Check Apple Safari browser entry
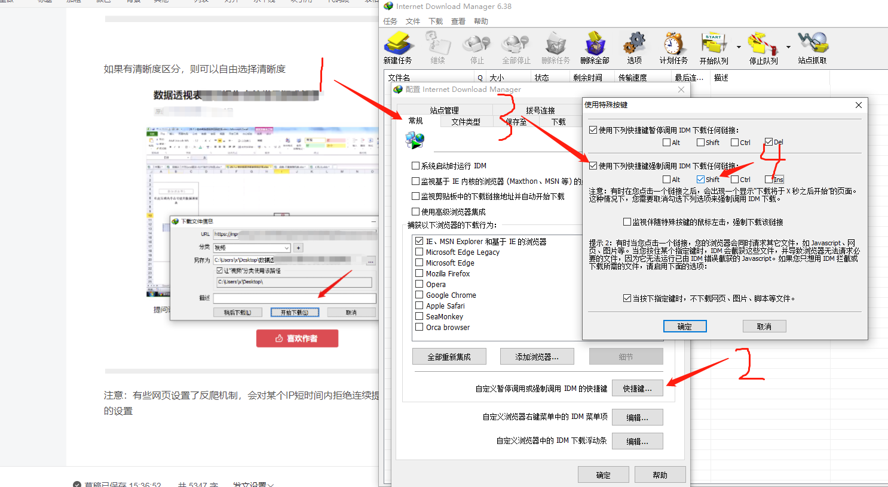The width and height of the screenshot is (888, 487). [419, 306]
